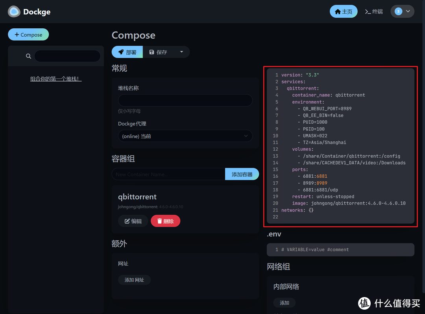Click 编辑 on the qbittorrent container
The width and height of the screenshot is (425, 314).
click(x=133, y=221)
